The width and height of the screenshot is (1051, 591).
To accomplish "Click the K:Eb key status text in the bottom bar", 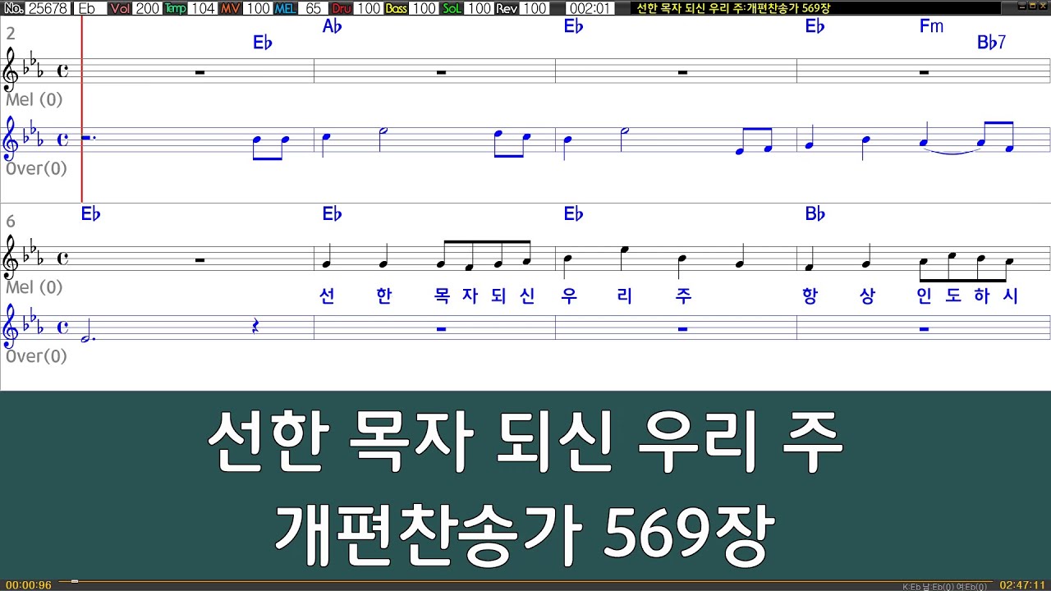I will (x=944, y=586).
